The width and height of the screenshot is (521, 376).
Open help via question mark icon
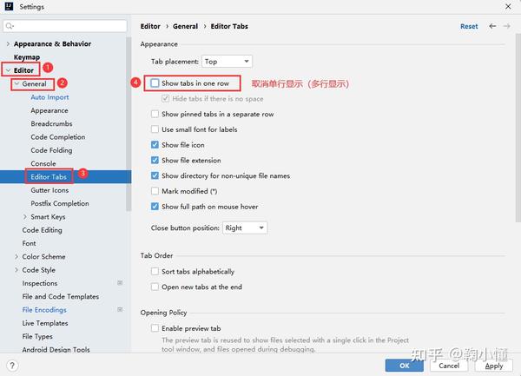tap(12, 366)
